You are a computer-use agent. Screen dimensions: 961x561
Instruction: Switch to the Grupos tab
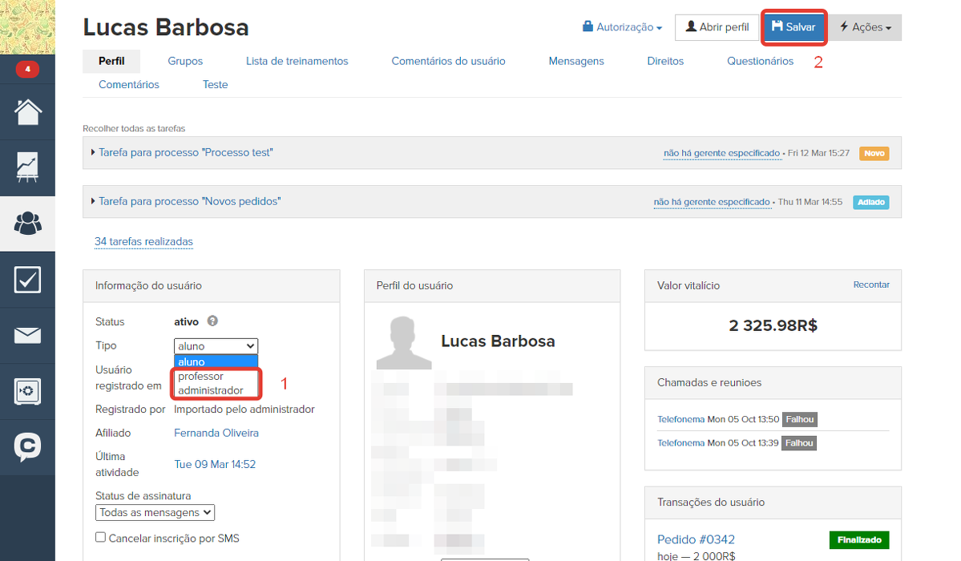pos(185,61)
